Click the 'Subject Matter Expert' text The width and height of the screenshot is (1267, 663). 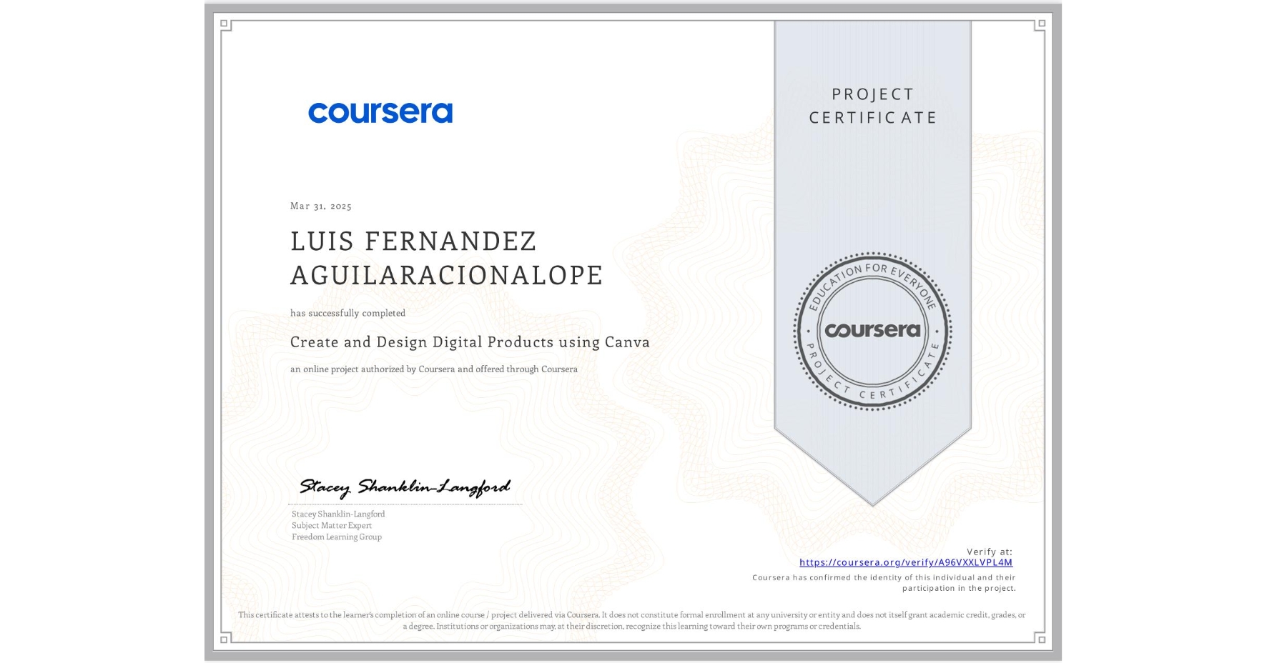(x=332, y=525)
